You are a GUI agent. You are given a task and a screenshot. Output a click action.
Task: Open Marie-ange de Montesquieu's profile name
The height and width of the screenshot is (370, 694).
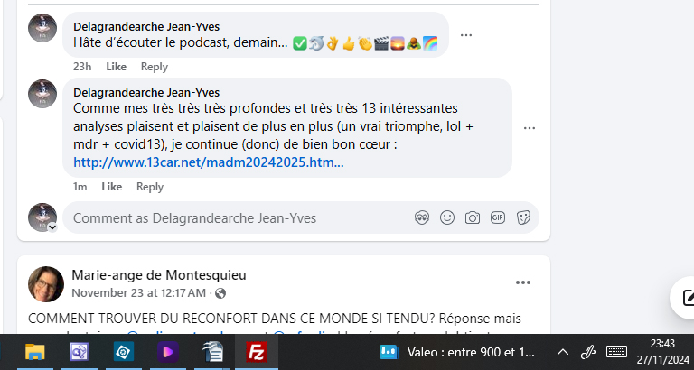click(x=159, y=275)
